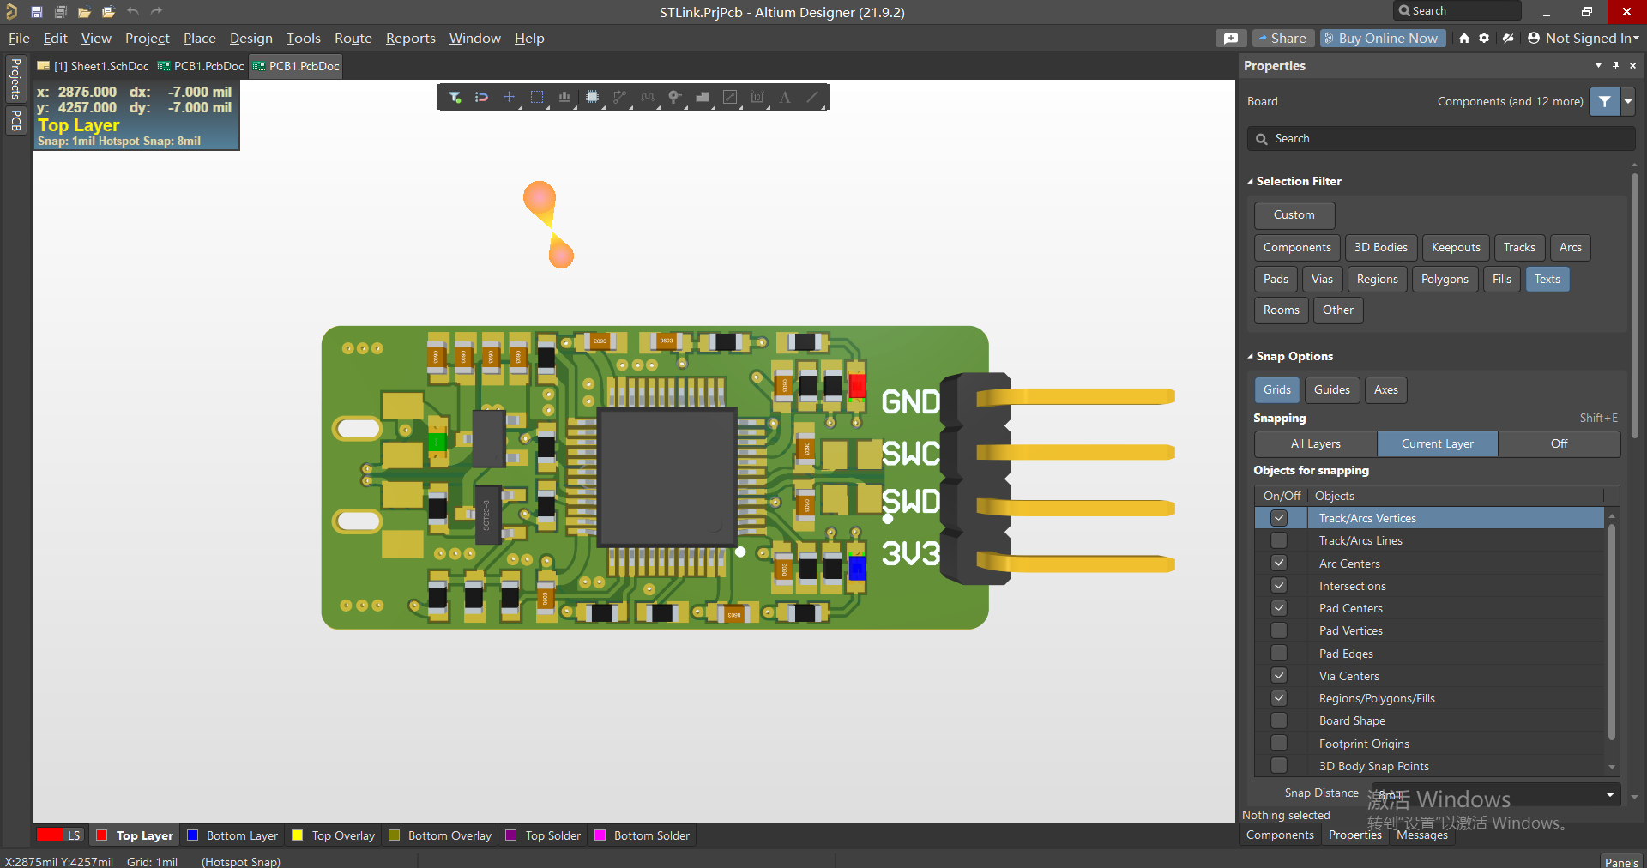Image resolution: width=1647 pixels, height=868 pixels.
Task: Click the Align objects bar-chart tool
Action: point(564,98)
